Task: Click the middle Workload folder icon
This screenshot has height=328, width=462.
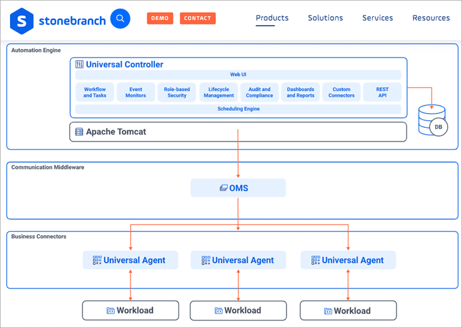Action: [219, 311]
